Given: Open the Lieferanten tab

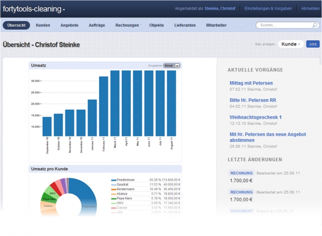Looking at the screenshot, I should pos(185,25).
